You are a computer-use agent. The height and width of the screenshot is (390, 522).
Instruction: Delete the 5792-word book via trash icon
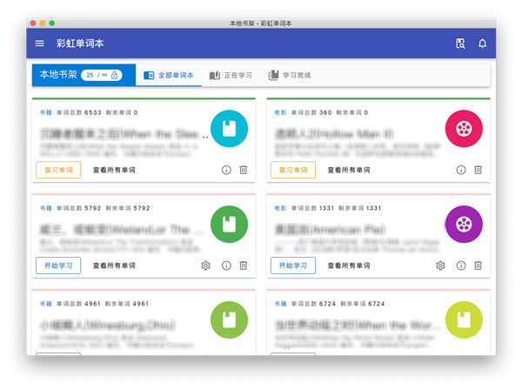[x=244, y=266]
